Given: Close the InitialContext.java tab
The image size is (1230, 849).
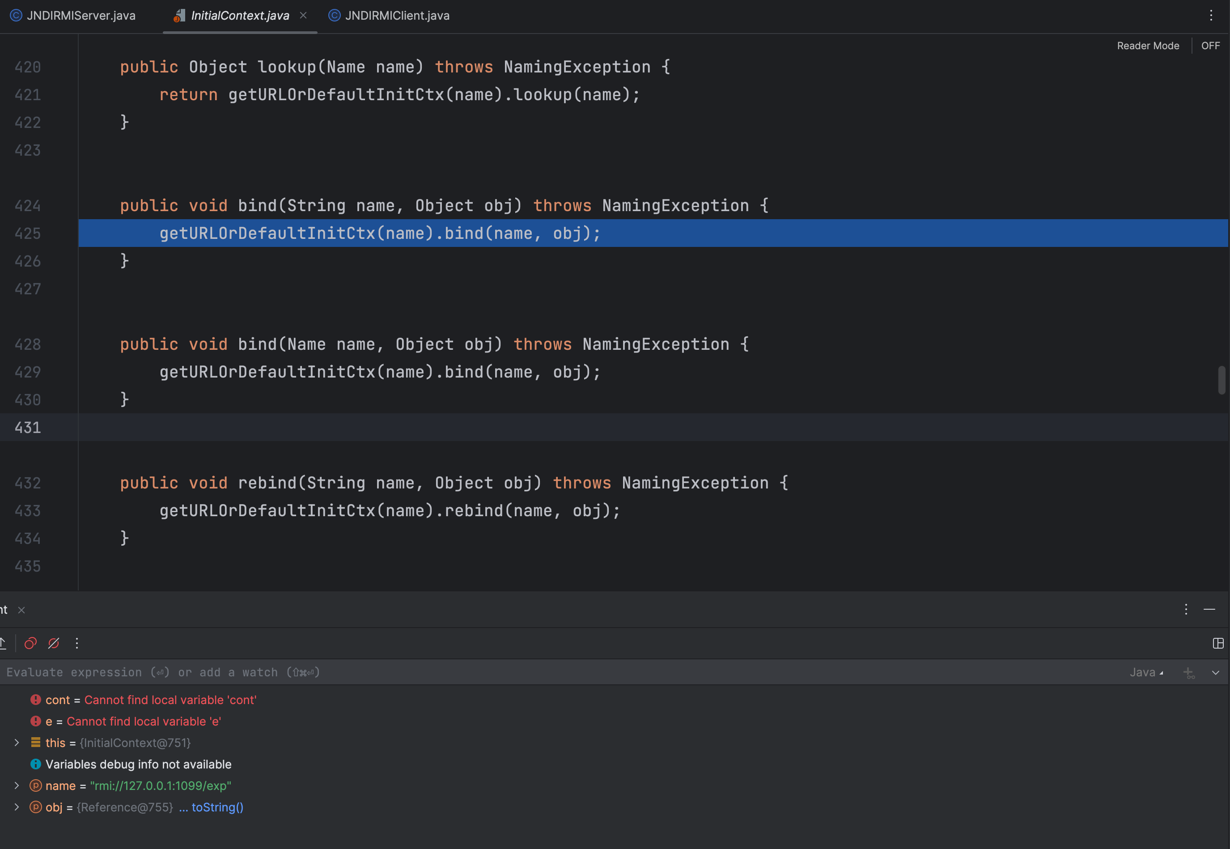Looking at the screenshot, I should click(303, 15).
